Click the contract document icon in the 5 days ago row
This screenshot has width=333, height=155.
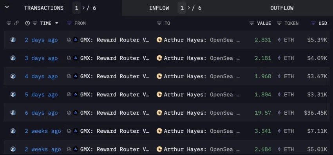[69, 95]
